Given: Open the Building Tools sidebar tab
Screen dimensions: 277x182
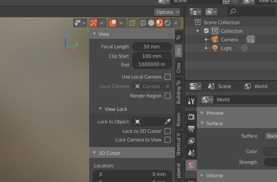Looking at the screenshot, I should (x=178, y=92).
